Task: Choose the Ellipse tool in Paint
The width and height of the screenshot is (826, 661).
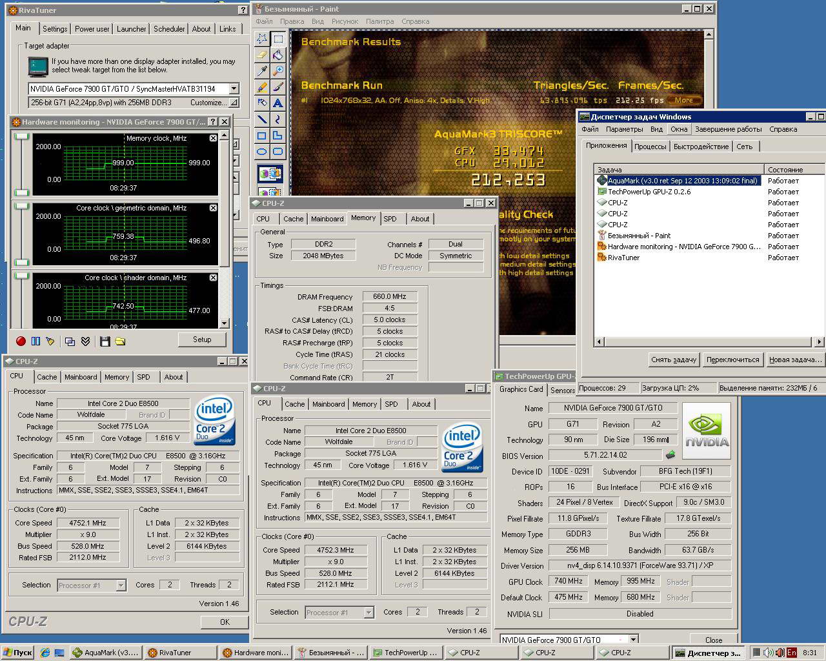Action: [262, 152]
